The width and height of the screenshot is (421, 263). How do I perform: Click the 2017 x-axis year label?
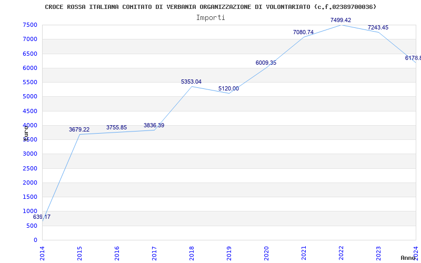(x=154, y=254)
